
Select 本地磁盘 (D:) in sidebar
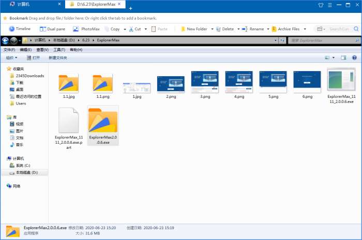24,173
